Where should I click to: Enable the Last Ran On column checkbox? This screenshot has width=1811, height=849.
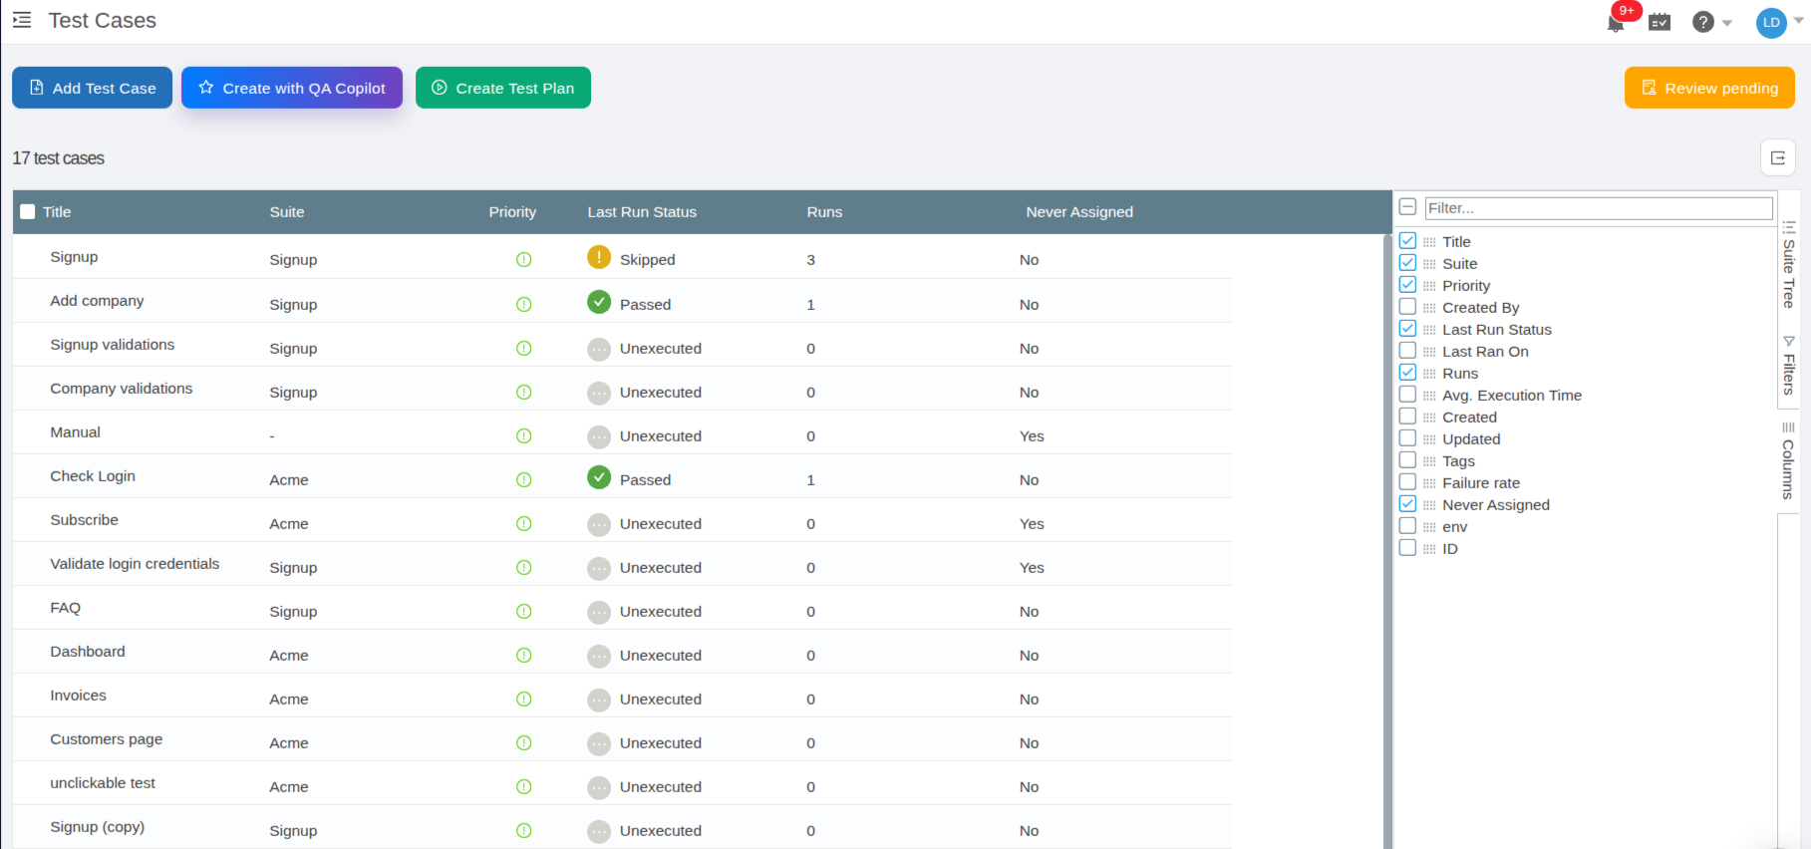[1407, 351]
